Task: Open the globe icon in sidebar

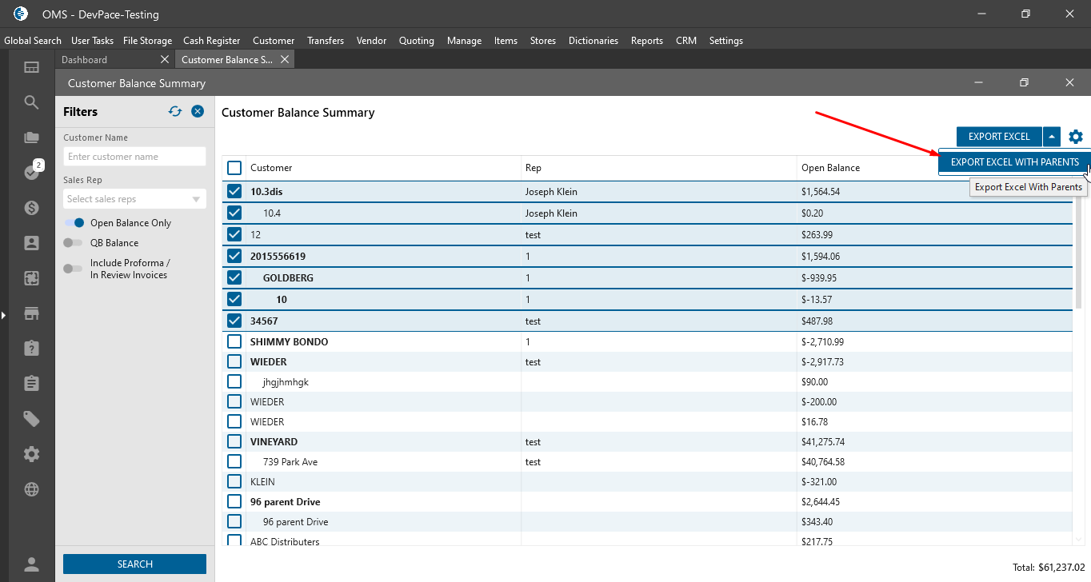Action: (31, 489)
